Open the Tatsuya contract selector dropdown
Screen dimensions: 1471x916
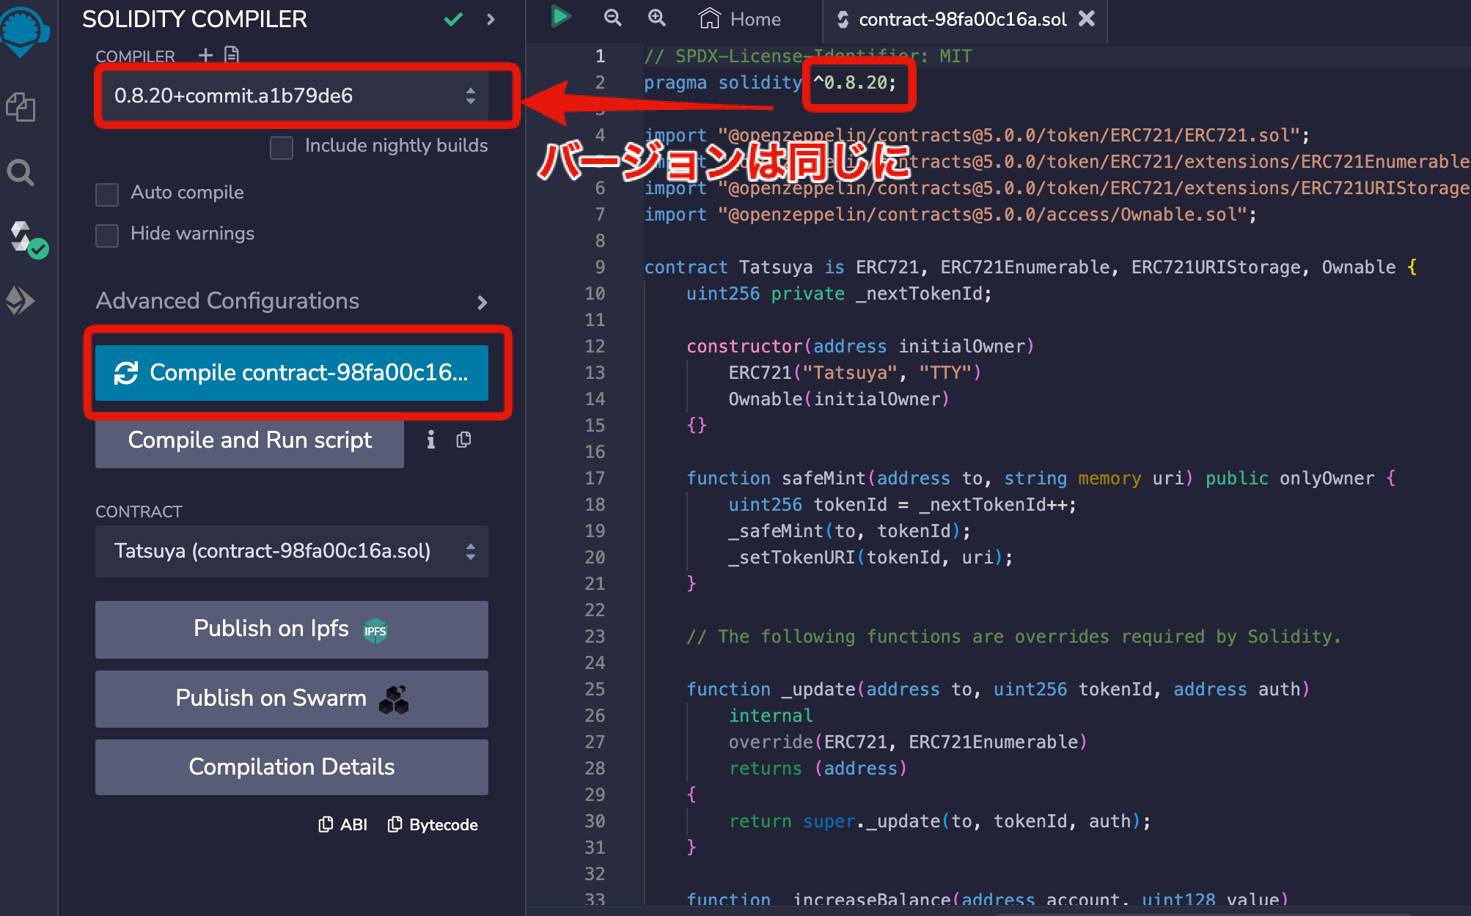[292, 551]
